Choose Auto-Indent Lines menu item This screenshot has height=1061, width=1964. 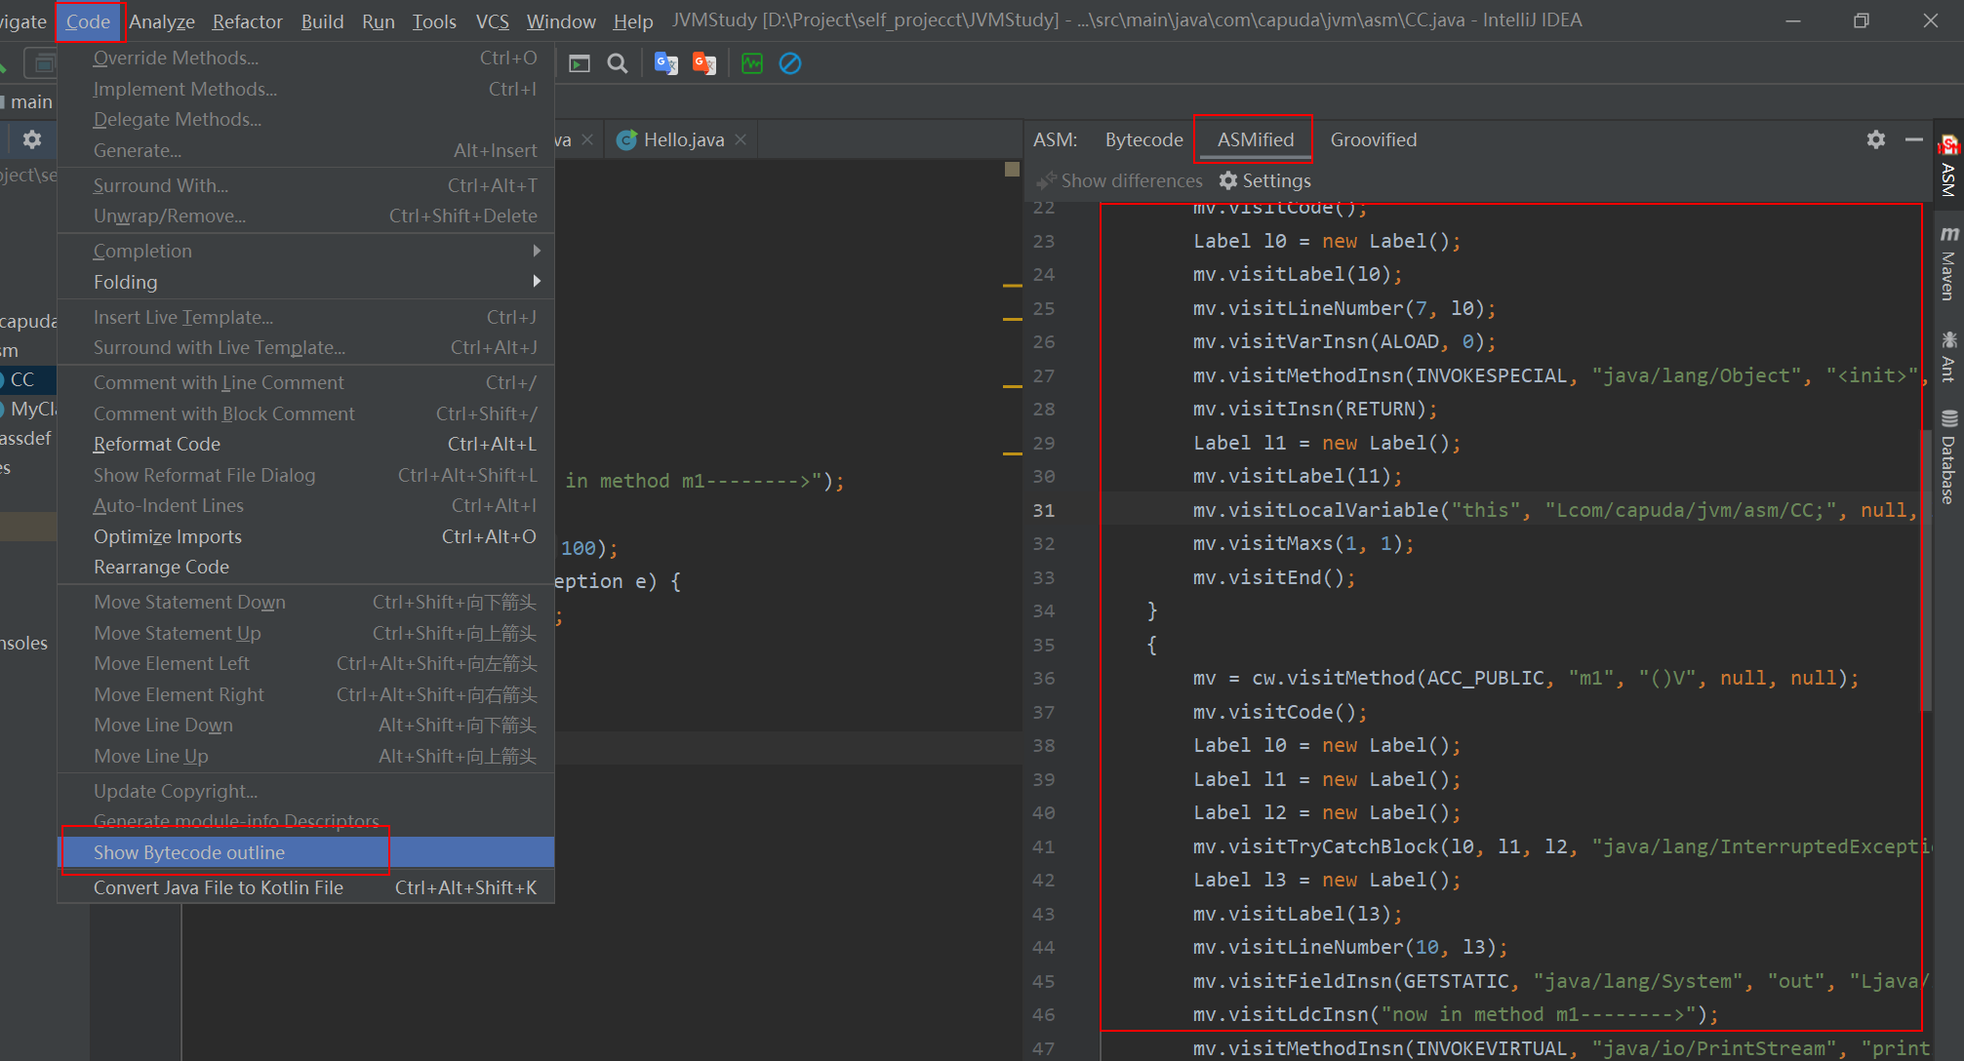[306, 505]
